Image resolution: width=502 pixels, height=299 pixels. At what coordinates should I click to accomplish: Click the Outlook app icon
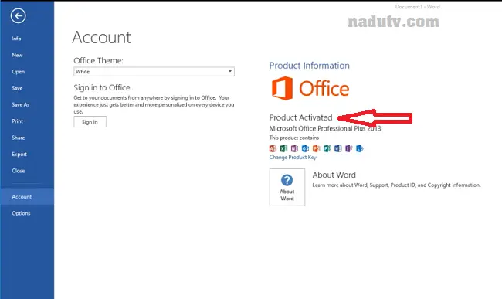(x=305, y=148)
